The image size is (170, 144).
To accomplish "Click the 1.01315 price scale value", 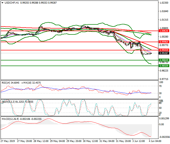I will pos(164,20).
